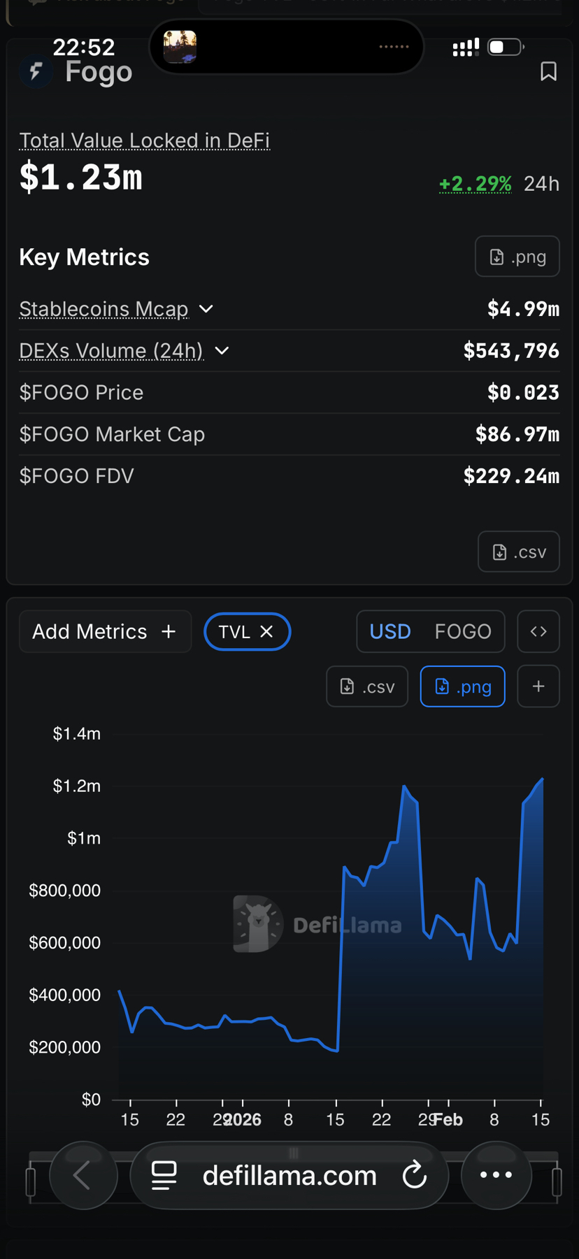Viewport: 579px width, 1259px height.
Task: Download Key Metrics .csv file
Action: 519,552
